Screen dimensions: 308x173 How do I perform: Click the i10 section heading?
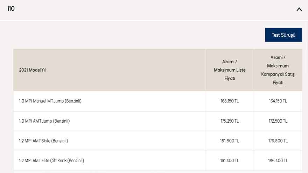[x=11, y=9]
